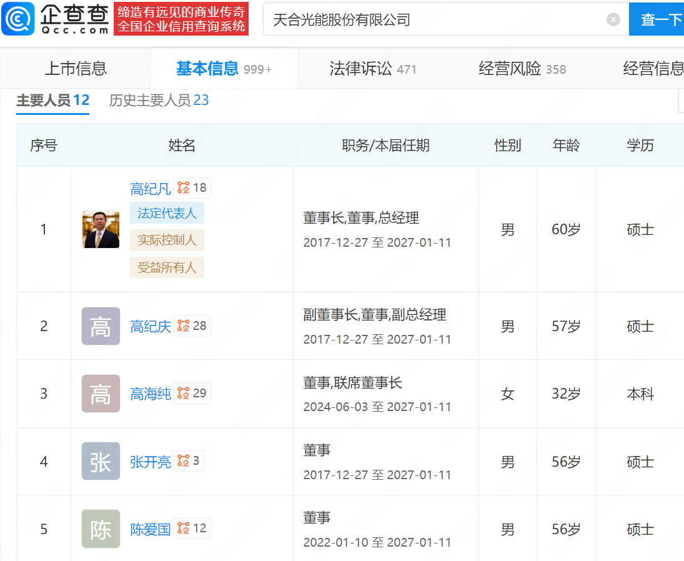This screenshot has height=561, width=684.
Task: Click the 法定代表人 tag
Action: pos(167,213)
